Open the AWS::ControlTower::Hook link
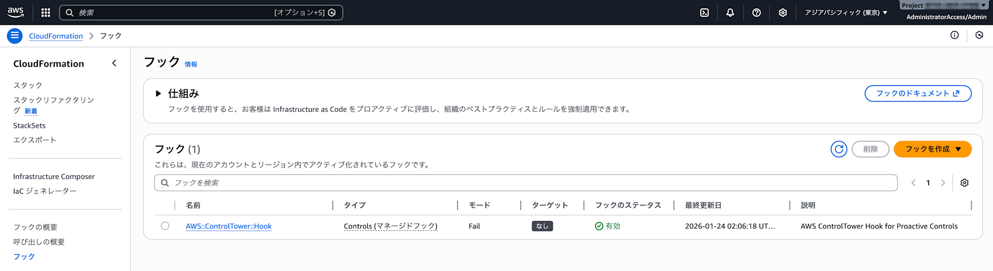 229,226
